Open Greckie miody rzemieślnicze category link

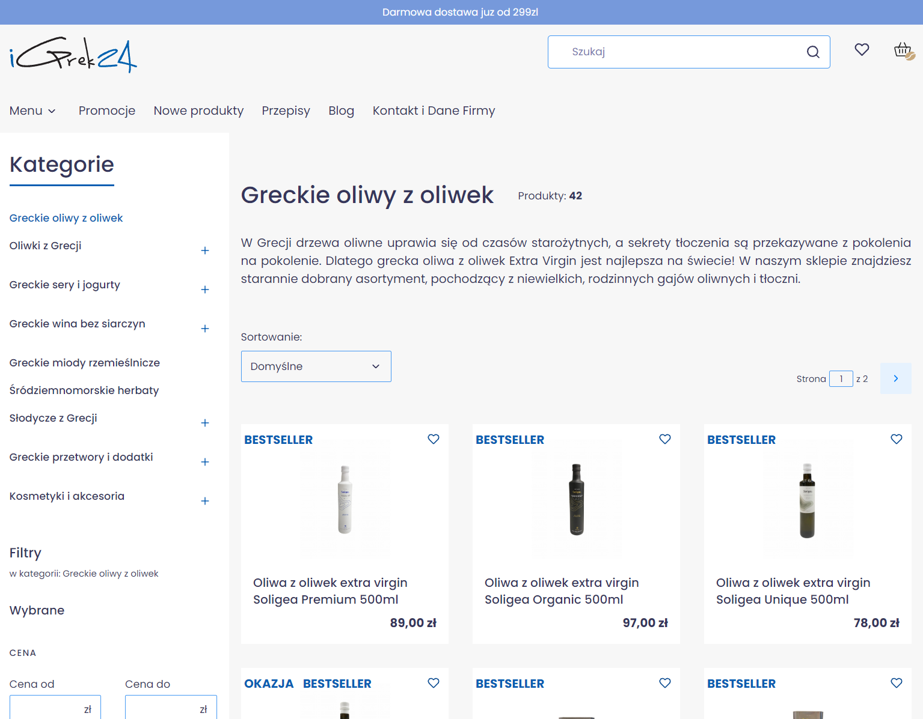pyautogui.click(x=84, y=363)
